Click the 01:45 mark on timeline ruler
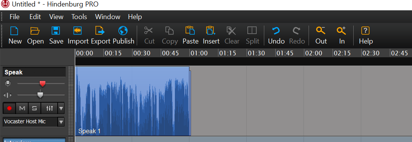This screenshot has height=142, width=412. click(x=285, y=53)
